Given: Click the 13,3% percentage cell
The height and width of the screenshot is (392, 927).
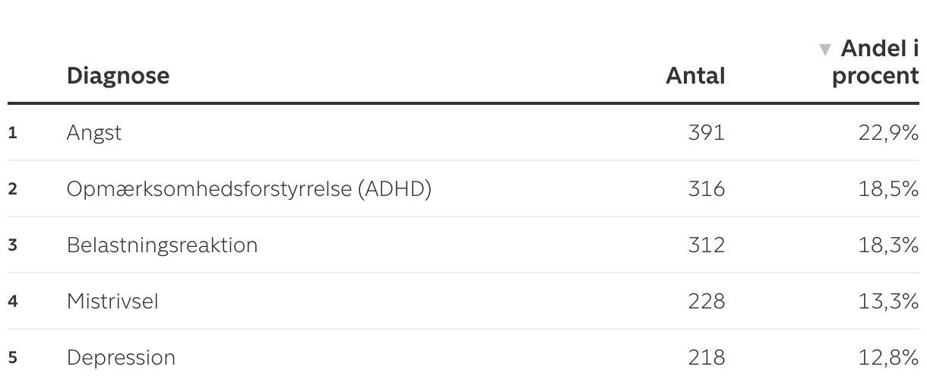Looking at the screenshot, I should [889, 301].
